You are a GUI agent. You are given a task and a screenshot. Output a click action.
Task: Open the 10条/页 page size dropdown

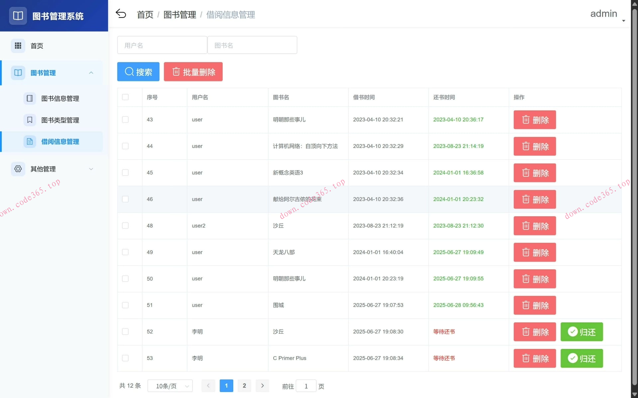170,386
